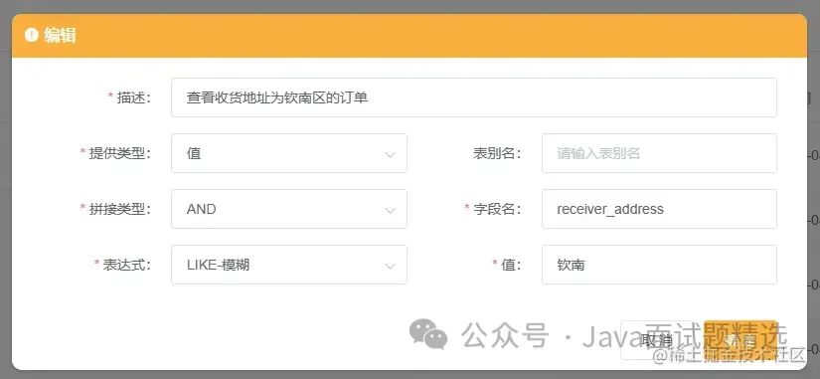
Task: Click the 值 label beside the 钦南 field
Action: 511,265
